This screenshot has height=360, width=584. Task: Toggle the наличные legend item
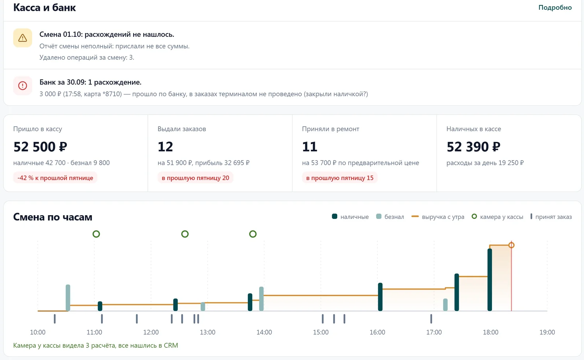point(350,217)
